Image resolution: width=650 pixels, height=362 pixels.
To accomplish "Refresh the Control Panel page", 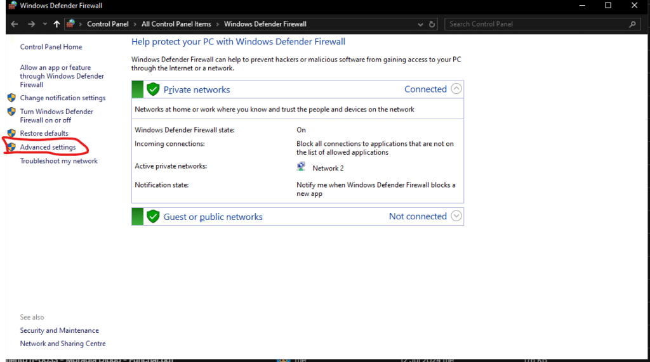I will (432, 24).
